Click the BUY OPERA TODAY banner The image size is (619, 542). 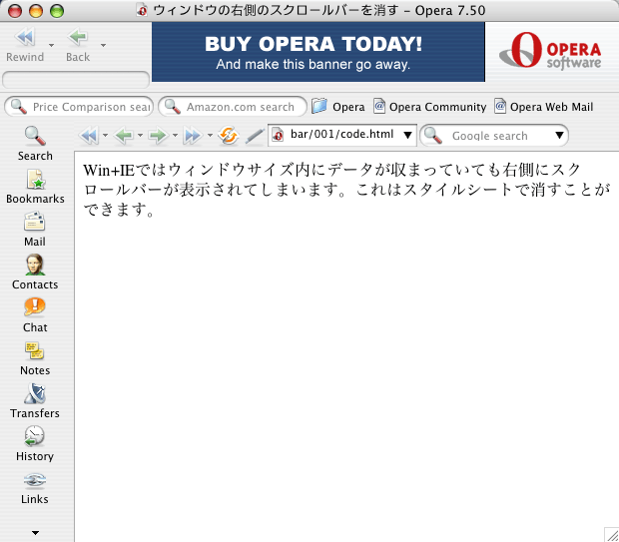[318, 52]
